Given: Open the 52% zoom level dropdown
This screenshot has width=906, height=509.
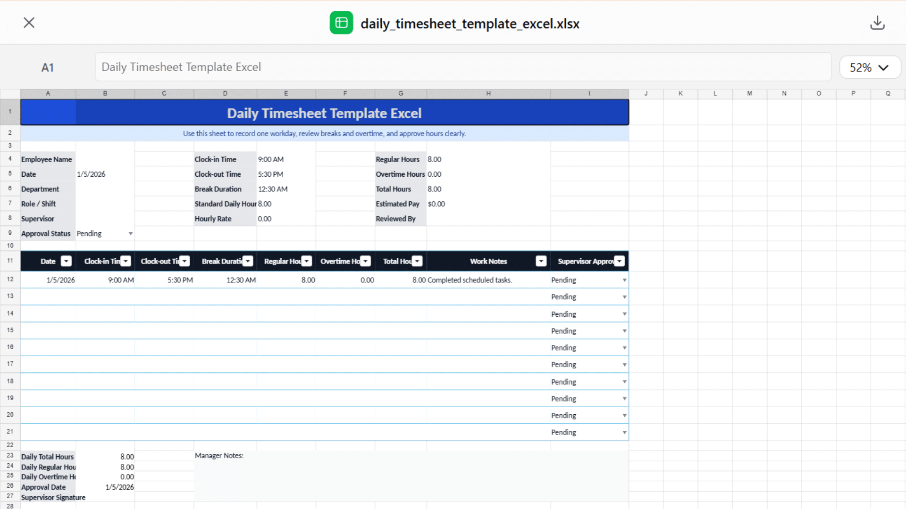Looking at the screenshot, I should click(x=870, y=67).
